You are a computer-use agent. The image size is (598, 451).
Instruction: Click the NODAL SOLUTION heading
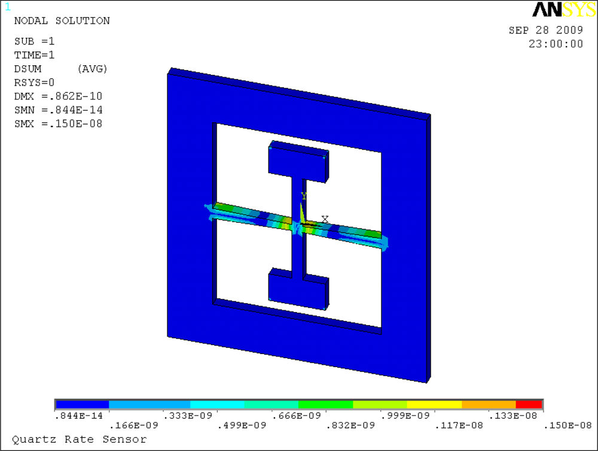point(62,20)
